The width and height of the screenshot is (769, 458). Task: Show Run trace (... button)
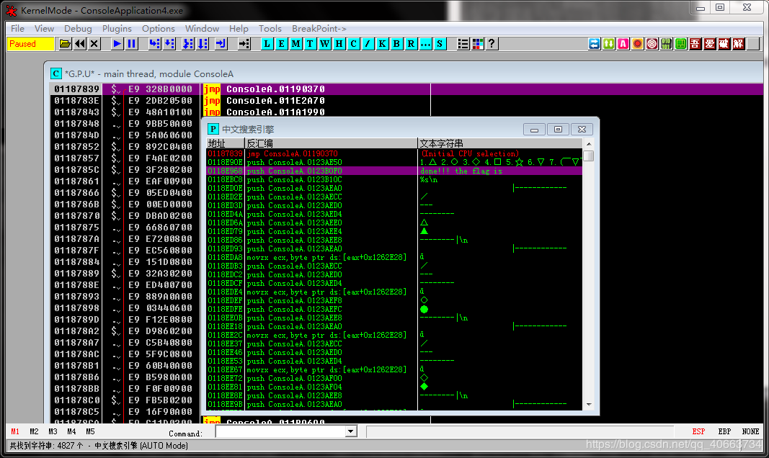tap(426, 44)
